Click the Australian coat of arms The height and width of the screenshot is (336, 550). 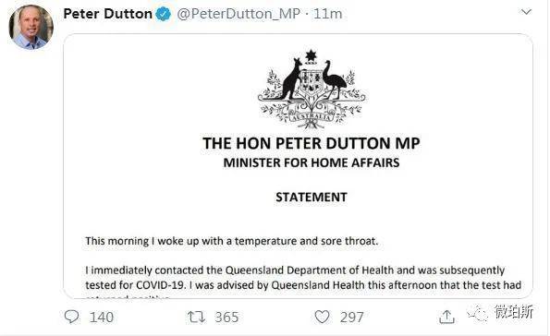312,90
